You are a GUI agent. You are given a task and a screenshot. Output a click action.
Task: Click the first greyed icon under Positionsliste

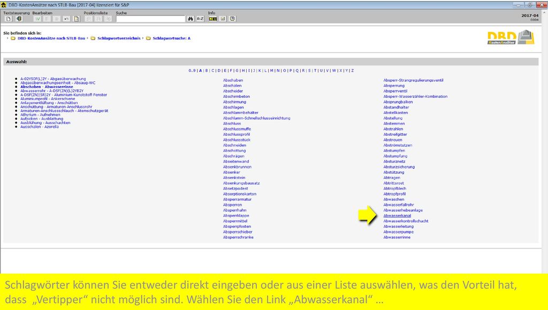(89, 19)
